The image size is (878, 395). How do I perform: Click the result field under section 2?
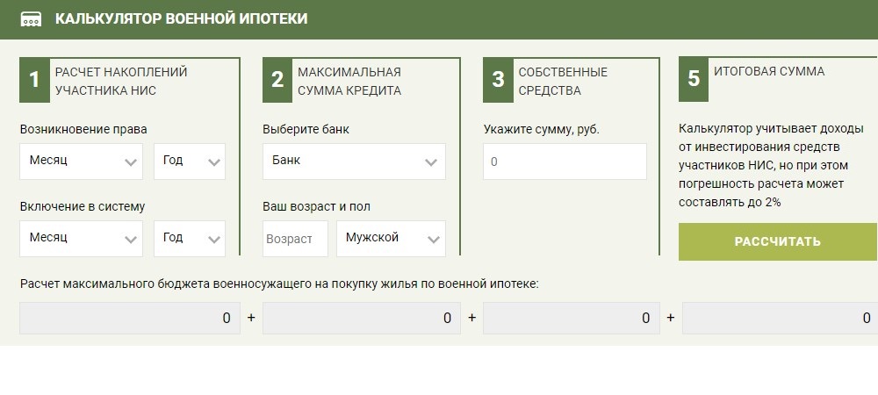[361, 319]
